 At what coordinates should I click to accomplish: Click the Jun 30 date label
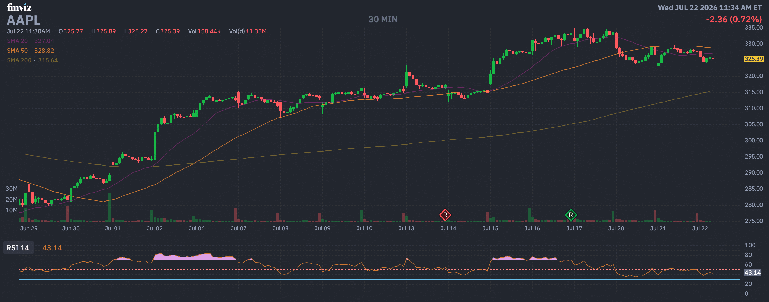click(71, 228)
